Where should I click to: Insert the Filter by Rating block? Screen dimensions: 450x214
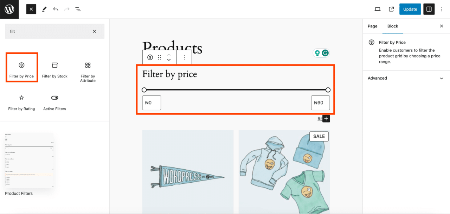21,102
